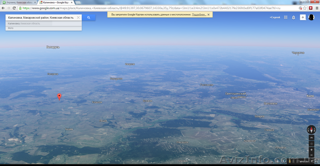Open the account profile avatar
This screenshot has height=166, width=320.
click(x=312, y=18)
